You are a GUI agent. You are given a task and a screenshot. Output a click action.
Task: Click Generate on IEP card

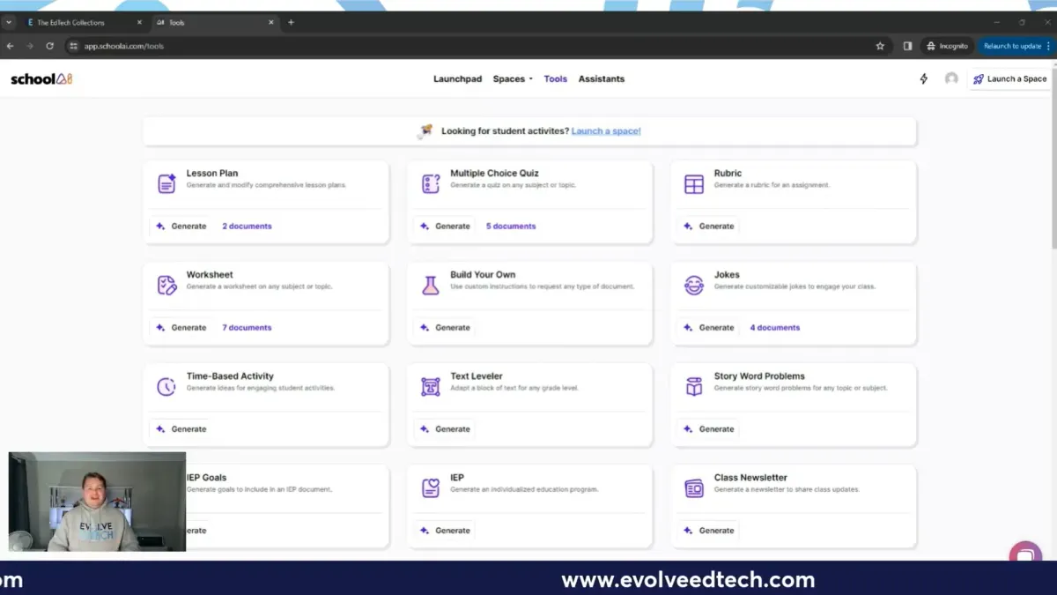point(445,530)
